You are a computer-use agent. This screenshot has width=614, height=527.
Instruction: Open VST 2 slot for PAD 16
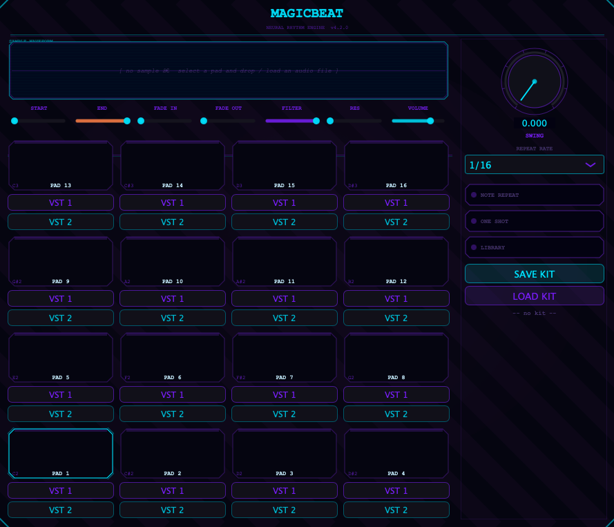click(x=396, y=222)
